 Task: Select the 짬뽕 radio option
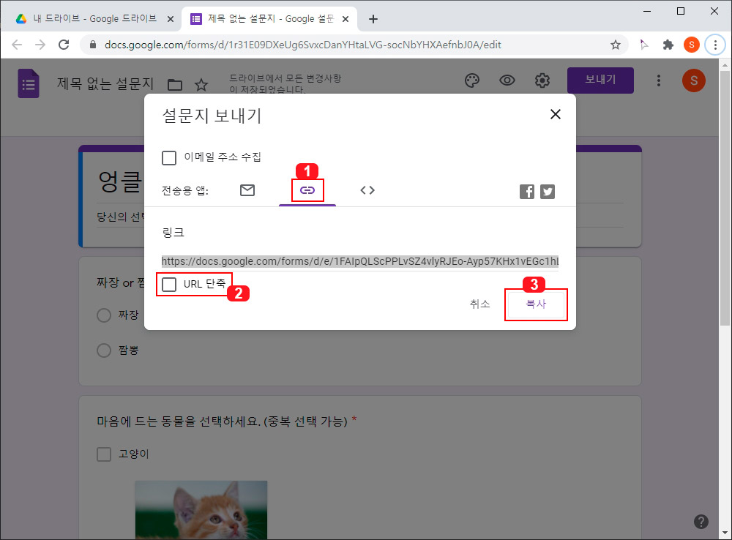click(x=104, y=350)
